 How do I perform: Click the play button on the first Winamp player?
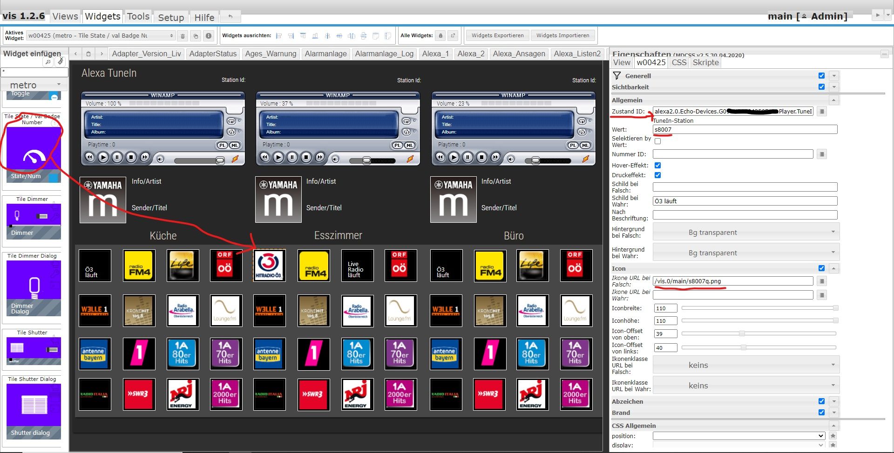pyautogui.click(x=103, y=158)
